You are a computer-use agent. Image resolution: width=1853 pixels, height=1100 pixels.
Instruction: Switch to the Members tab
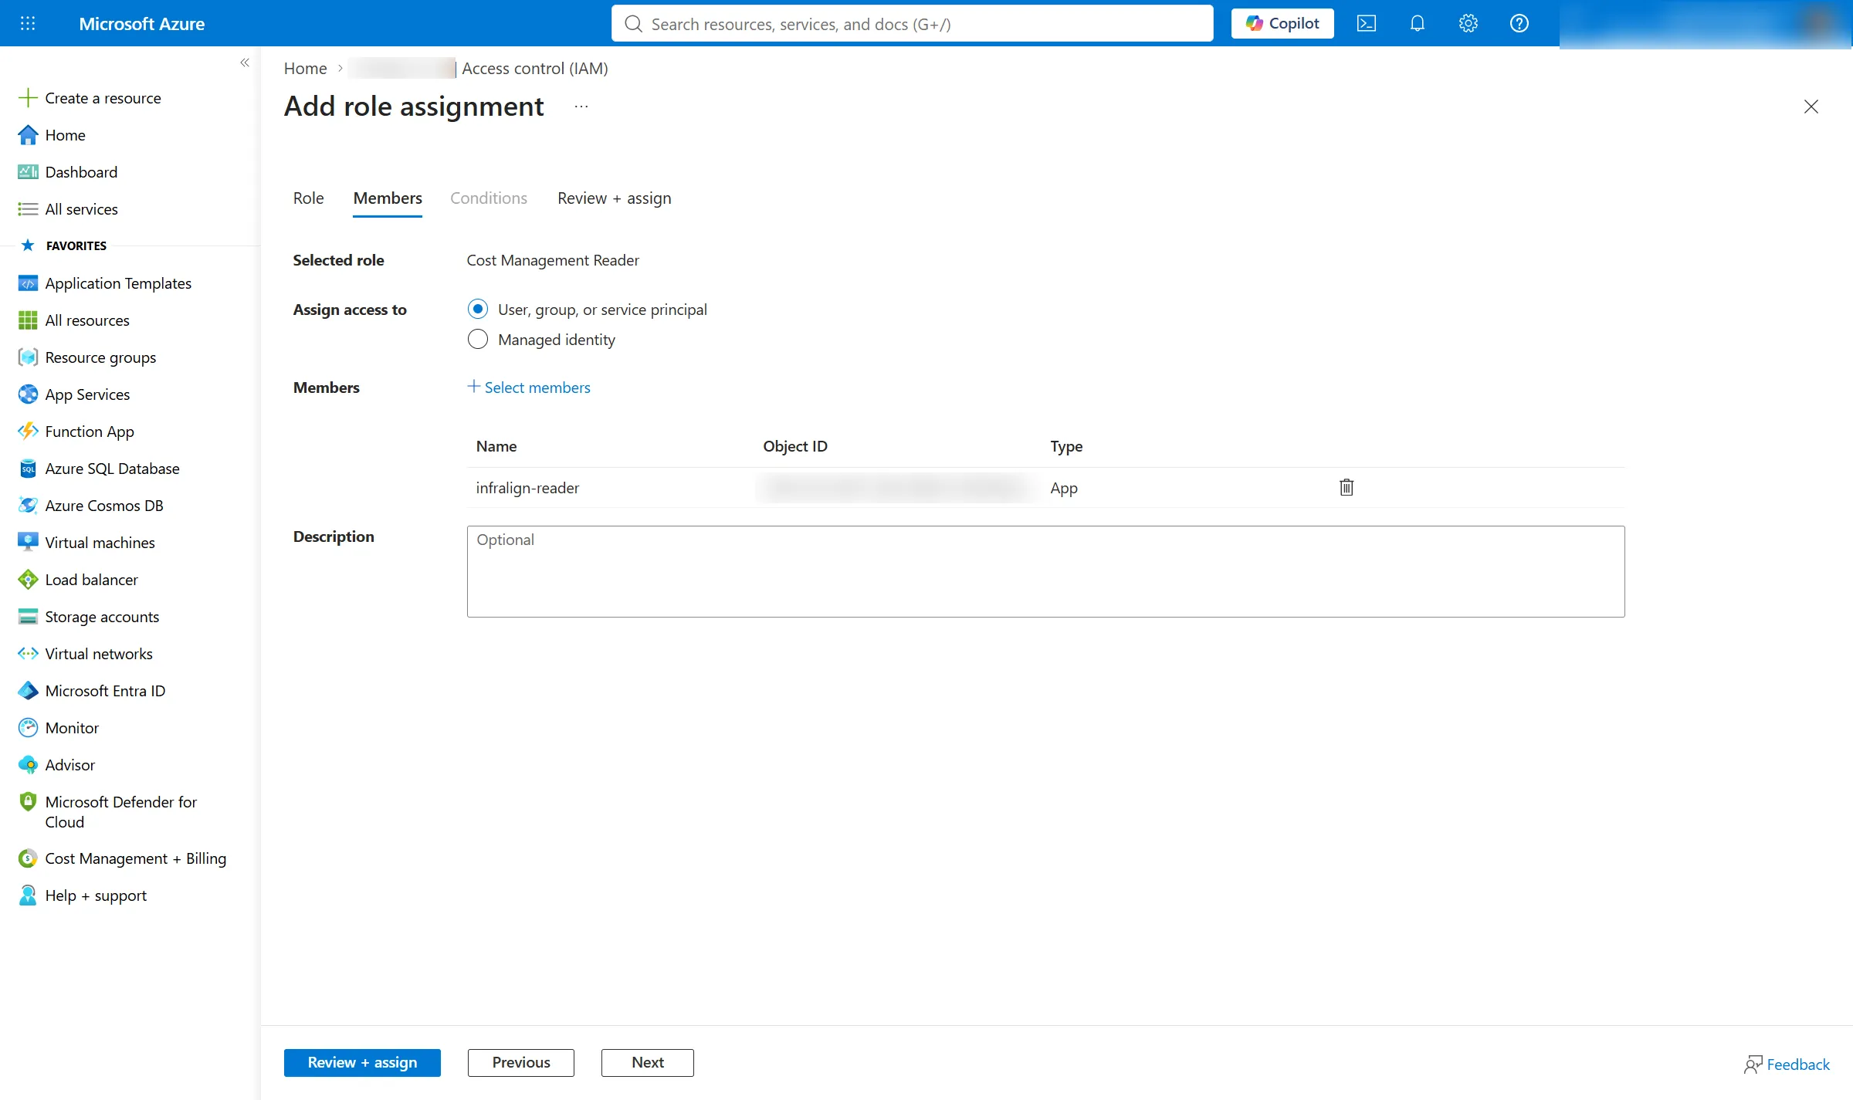point(388,198)
